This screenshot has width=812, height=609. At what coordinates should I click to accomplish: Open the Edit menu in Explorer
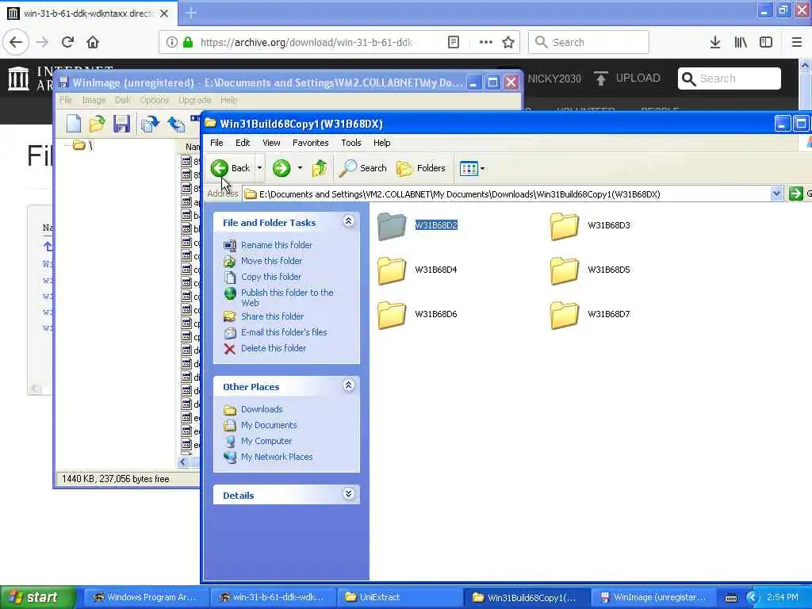click(x=243, y=143)
